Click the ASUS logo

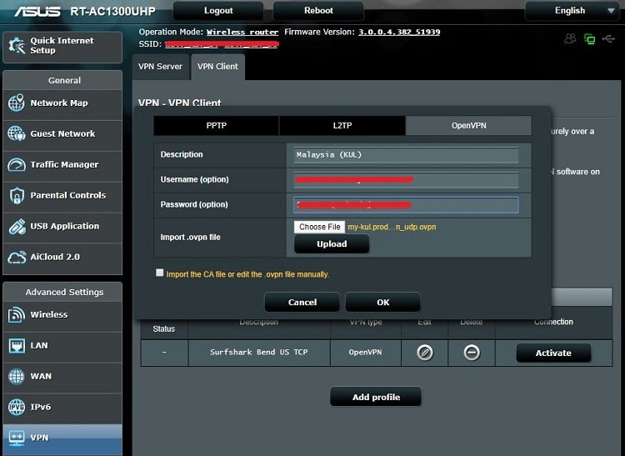point(37,11)
